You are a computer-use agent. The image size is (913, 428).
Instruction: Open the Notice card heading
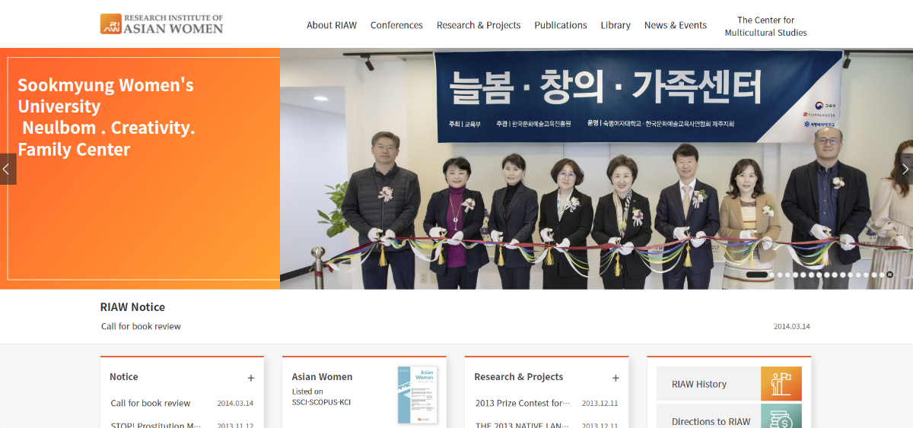(x=124, y=377)
